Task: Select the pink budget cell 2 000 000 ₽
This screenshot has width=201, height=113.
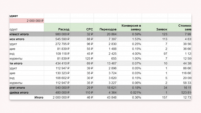Action: pos(27,21)
